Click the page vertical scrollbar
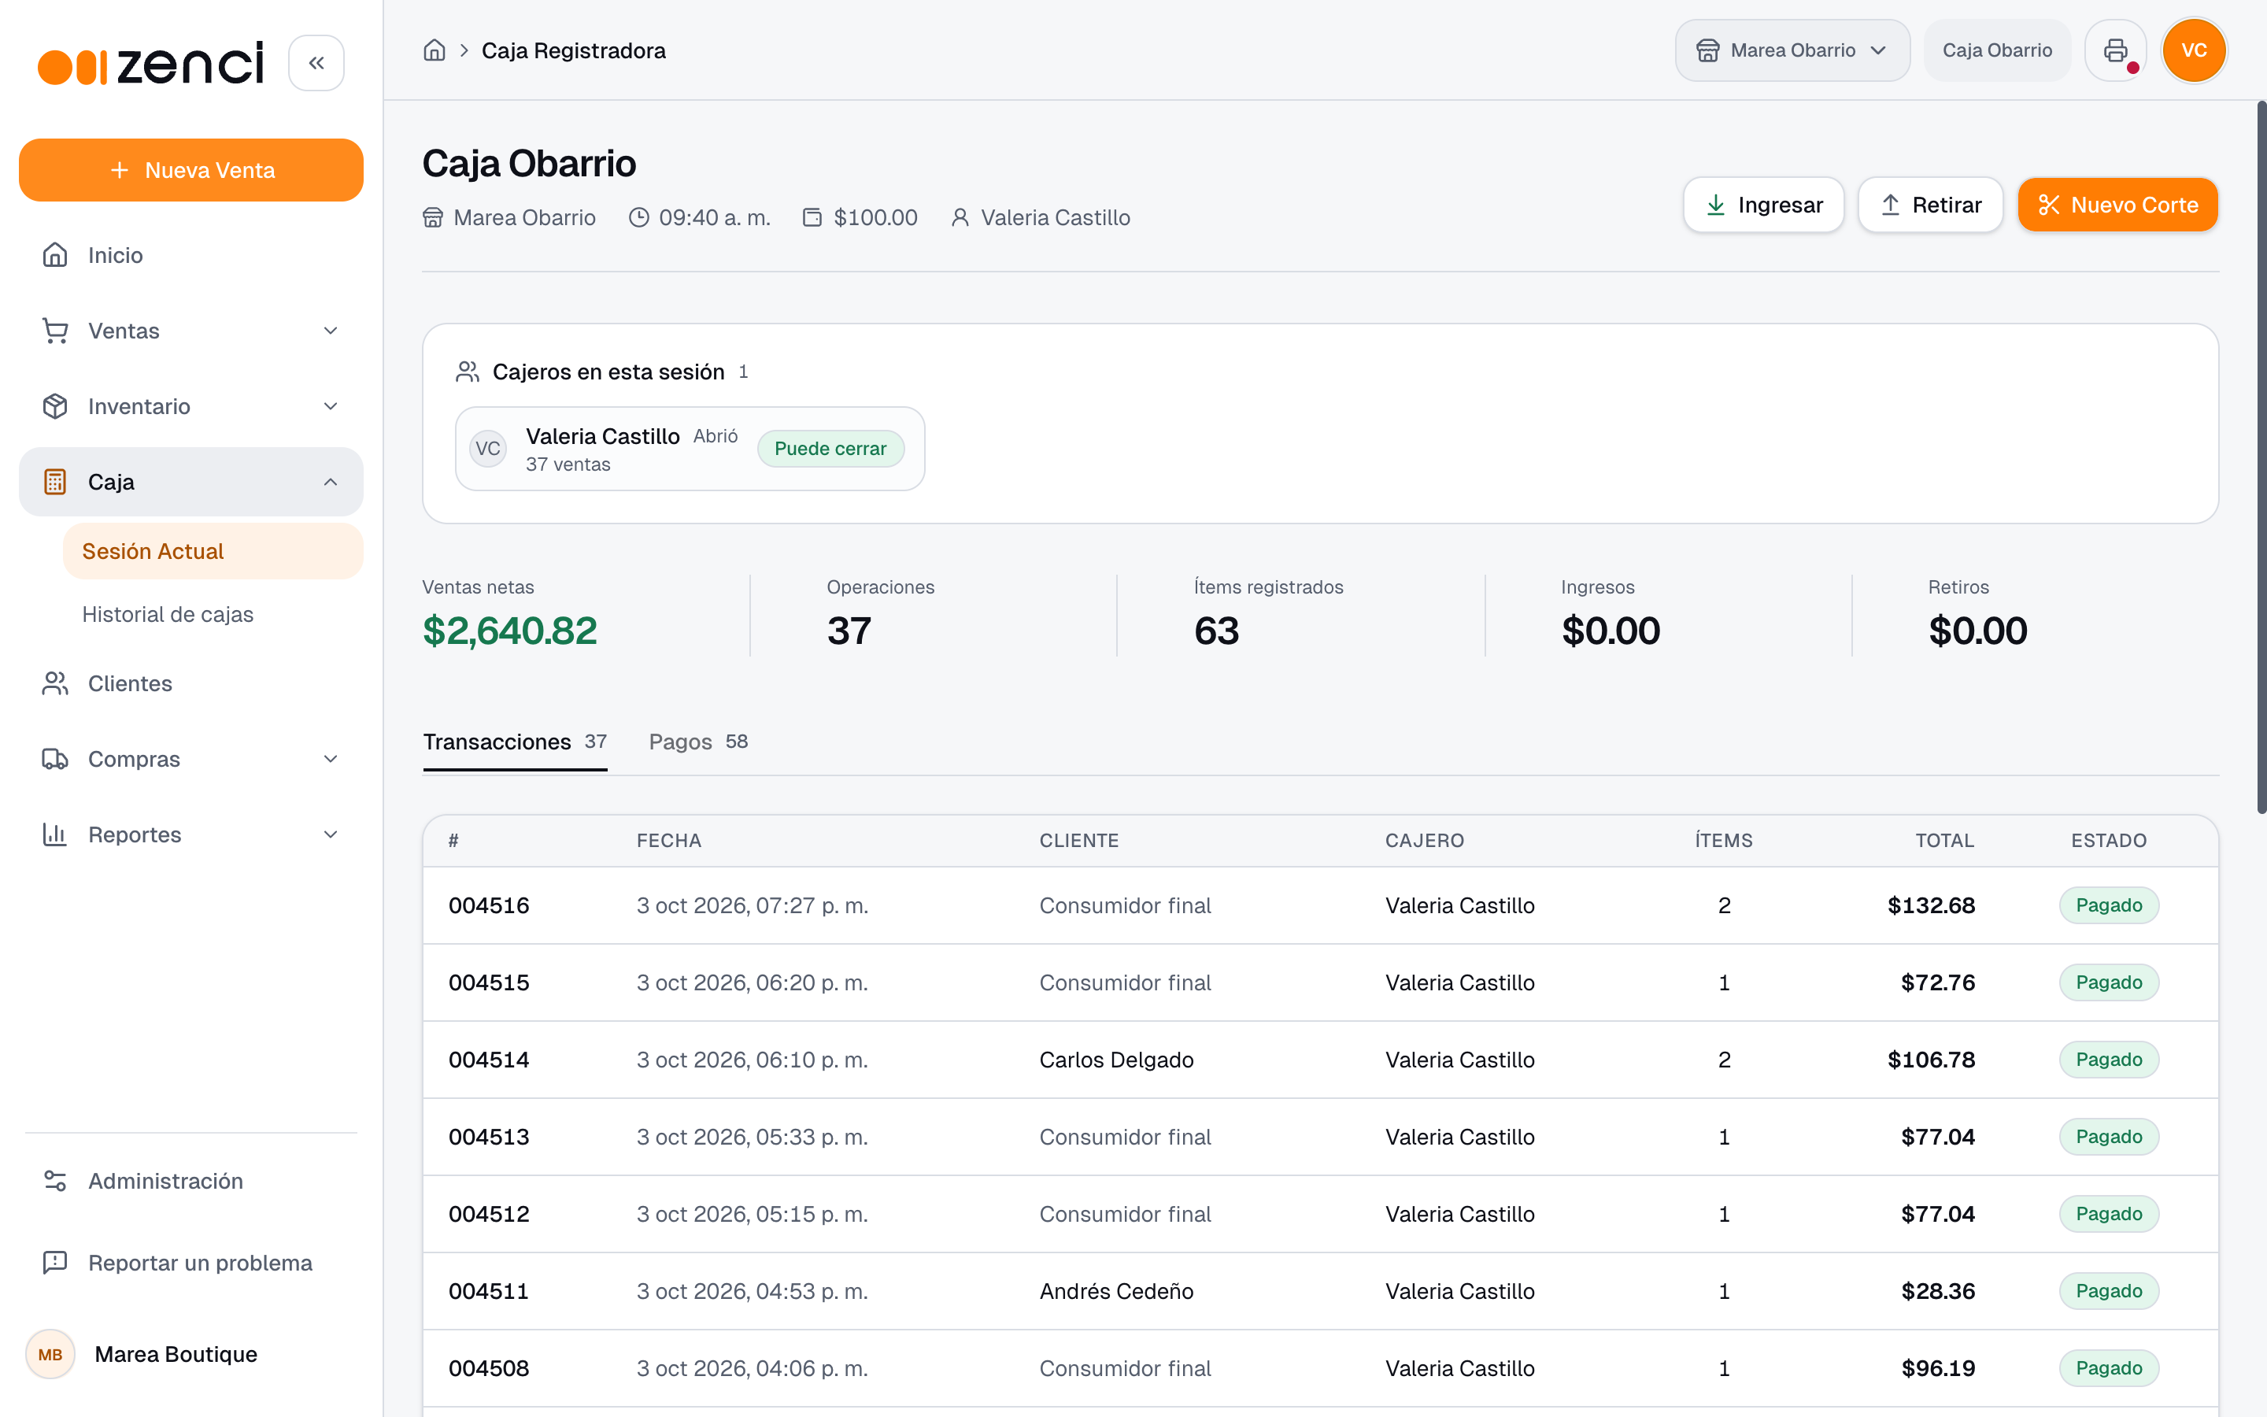 tap(2261, 457)
